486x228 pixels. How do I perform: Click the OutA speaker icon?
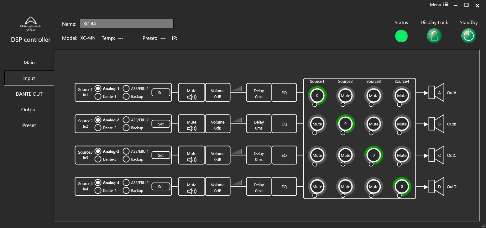coord(436,93)
